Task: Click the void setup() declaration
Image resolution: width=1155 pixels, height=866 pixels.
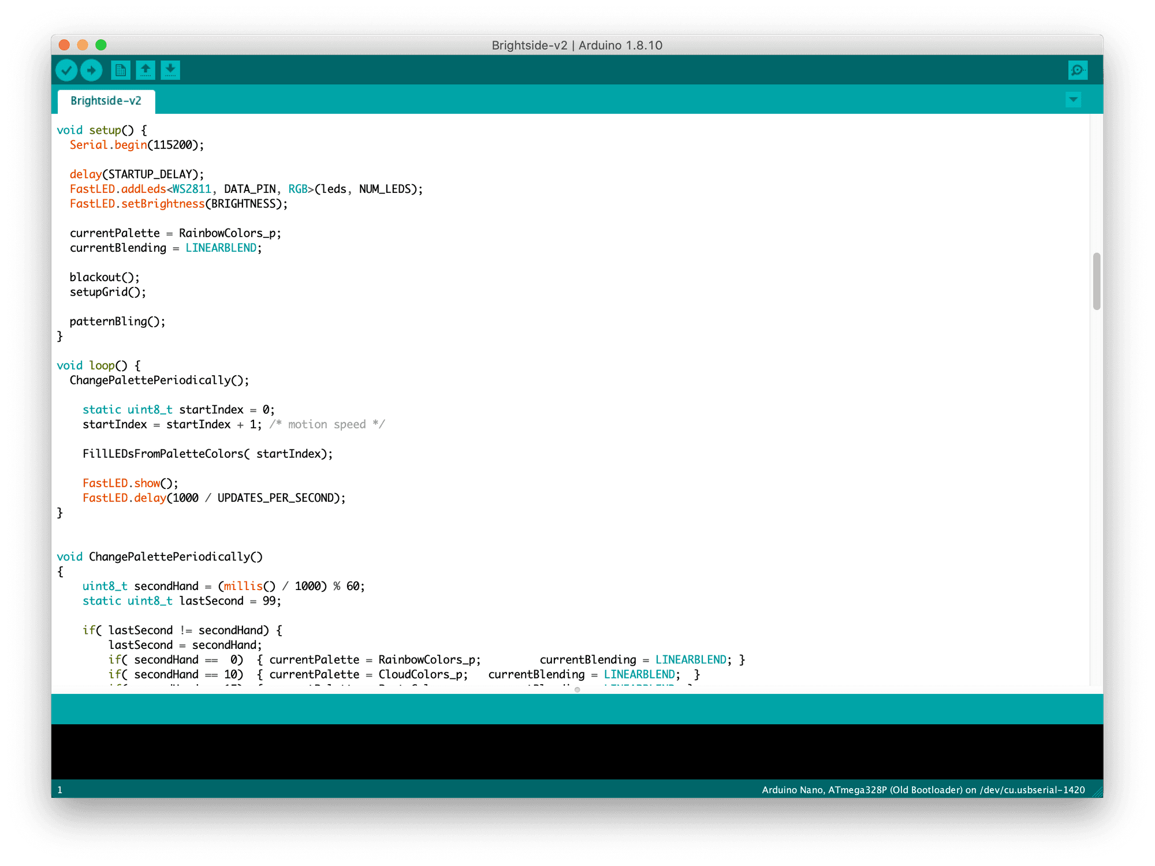Action: click(x=102, y=130)
